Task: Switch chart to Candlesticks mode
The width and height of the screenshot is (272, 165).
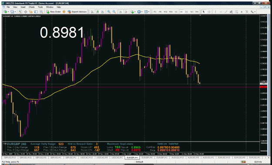Action: (x=97, y=12)
